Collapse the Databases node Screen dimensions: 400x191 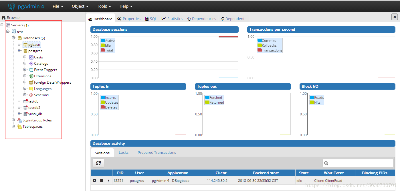click(x=13, y=38)
